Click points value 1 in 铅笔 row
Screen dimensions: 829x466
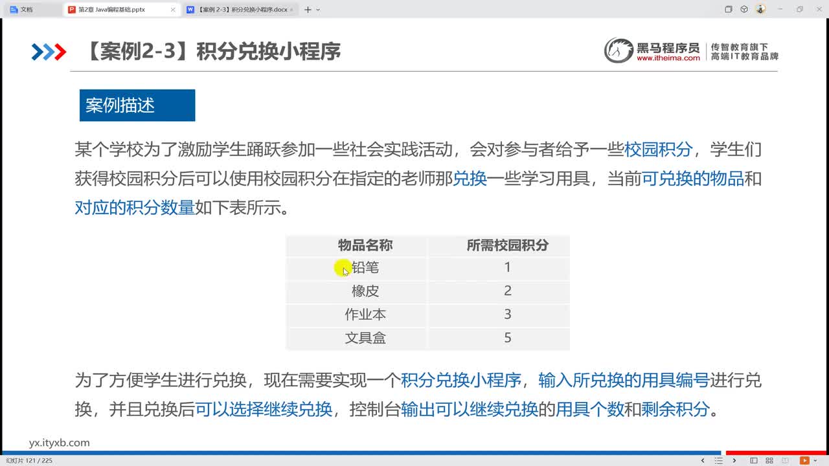[x=508, y=267]
